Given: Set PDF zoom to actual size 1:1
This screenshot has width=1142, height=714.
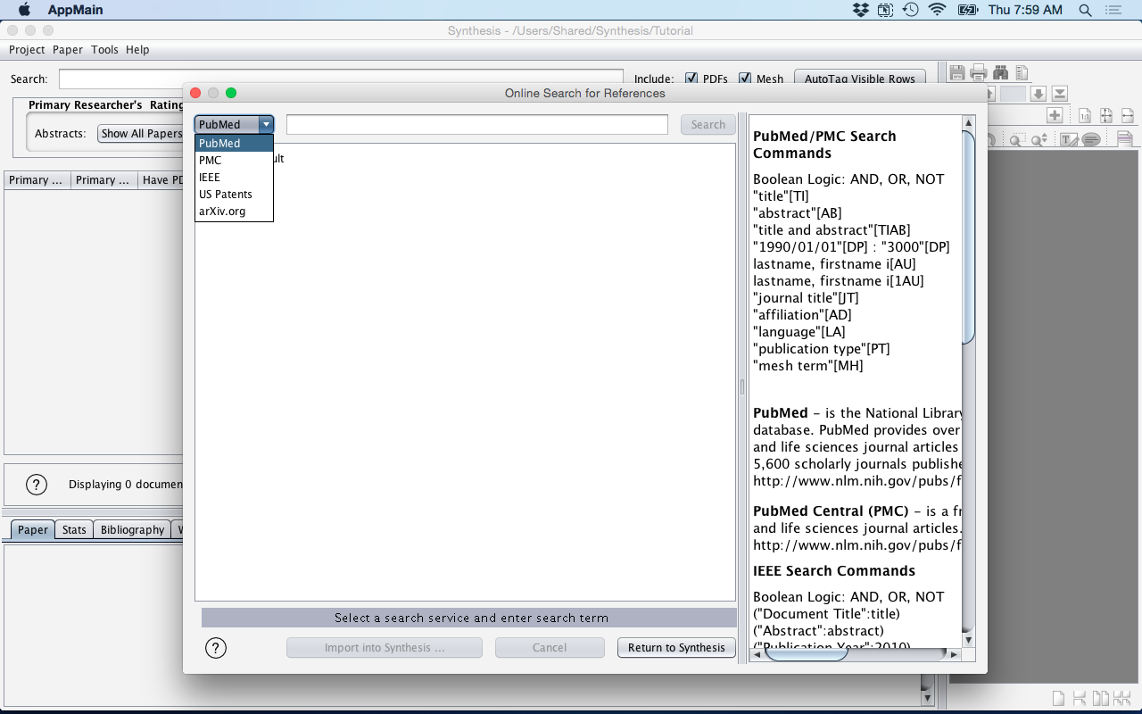Looking at the screenshot, I should pyautogui.click(x=1085, y=115).
